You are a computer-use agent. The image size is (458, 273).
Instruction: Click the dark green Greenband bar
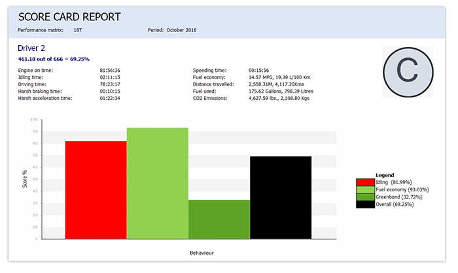(x=219, y=219)
